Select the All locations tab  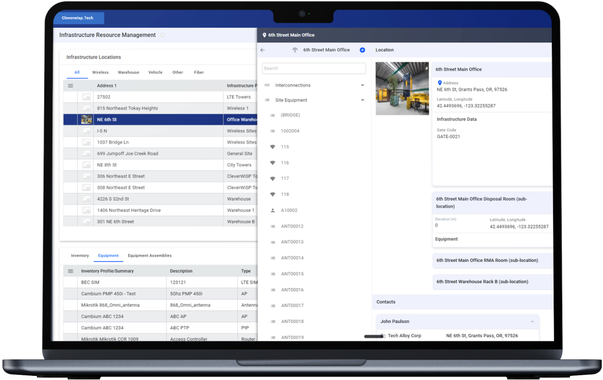[x=77, y=72]
